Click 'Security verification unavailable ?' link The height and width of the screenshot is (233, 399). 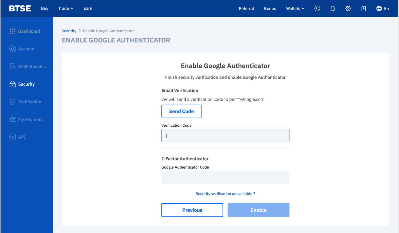click(225, 194)
